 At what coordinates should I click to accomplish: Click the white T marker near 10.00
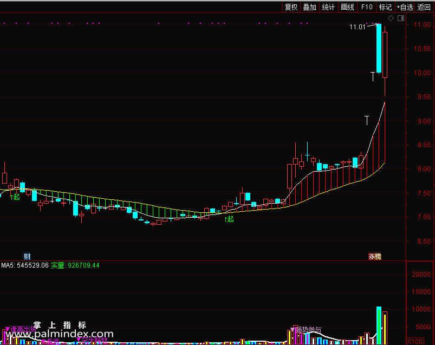[x=373, y=76]
